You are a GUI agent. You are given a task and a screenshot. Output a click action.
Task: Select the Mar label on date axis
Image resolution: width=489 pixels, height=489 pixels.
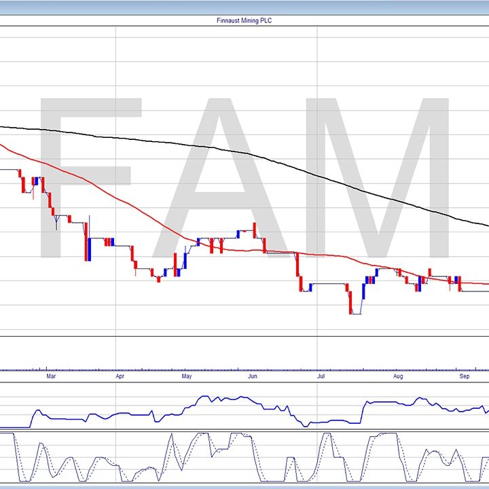pyautogui.click(x=50, y=375)
